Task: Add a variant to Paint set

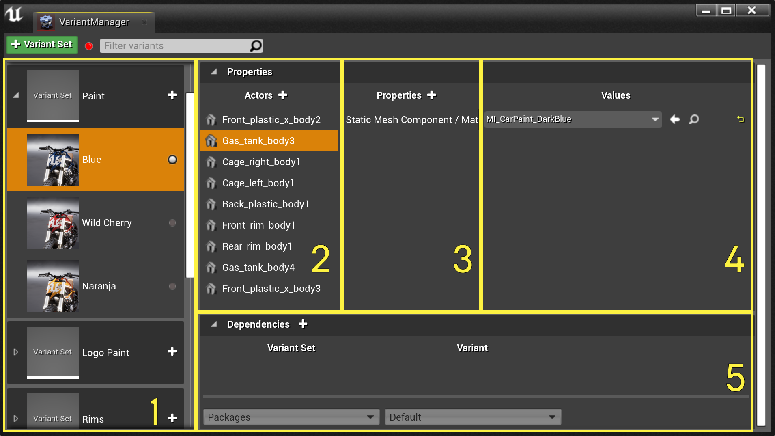Action: 172,95
